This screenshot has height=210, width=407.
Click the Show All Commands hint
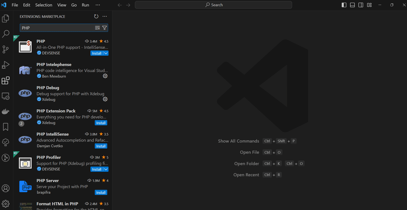pyautogui.click(x=238, y=141)
